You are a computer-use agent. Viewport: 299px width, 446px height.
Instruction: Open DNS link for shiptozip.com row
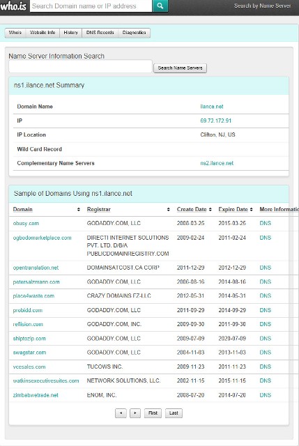(x=265, y=339)
